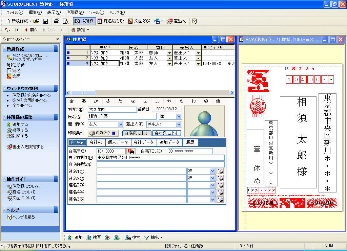Look up address with the postal code icon

[131, 151]
